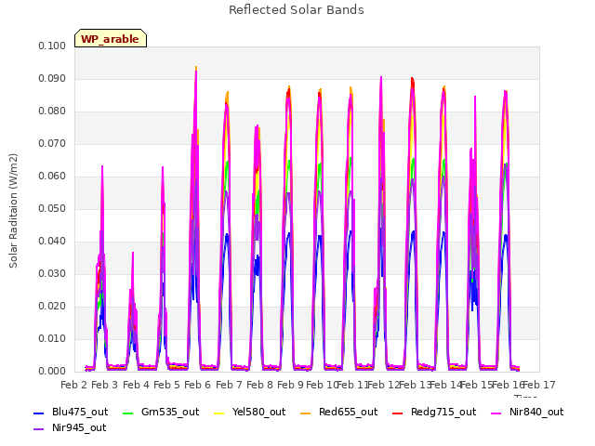Click the 0.090 y-axis tick label
Screen dimensions: 595x446
tap(52, 78)
